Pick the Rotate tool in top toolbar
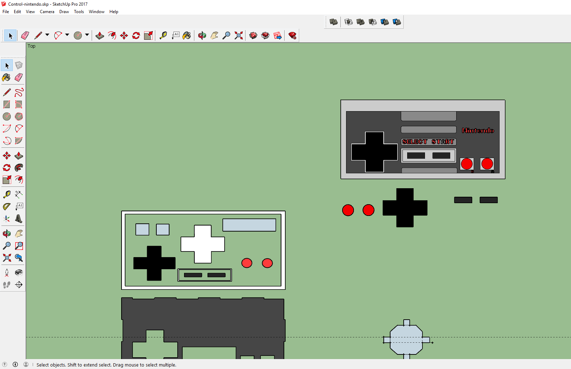 [x=136, y=36]
